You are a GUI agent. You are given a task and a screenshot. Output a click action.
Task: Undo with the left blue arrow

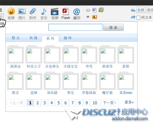point(133,10)
